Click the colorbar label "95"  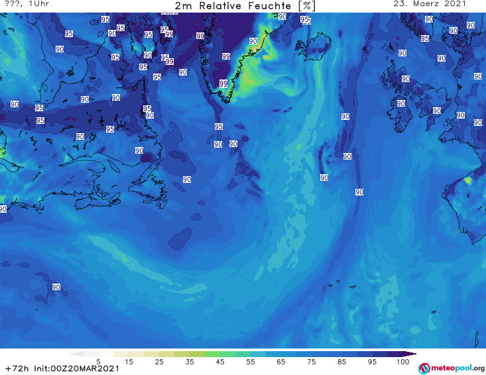372,361
